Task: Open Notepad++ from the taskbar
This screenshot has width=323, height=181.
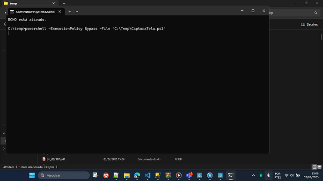Action: click(116, 175)
